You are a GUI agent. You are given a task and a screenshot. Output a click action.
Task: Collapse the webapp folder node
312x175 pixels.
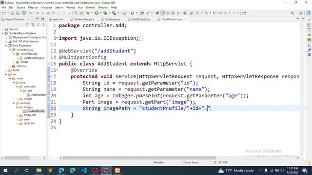[14, 103]
